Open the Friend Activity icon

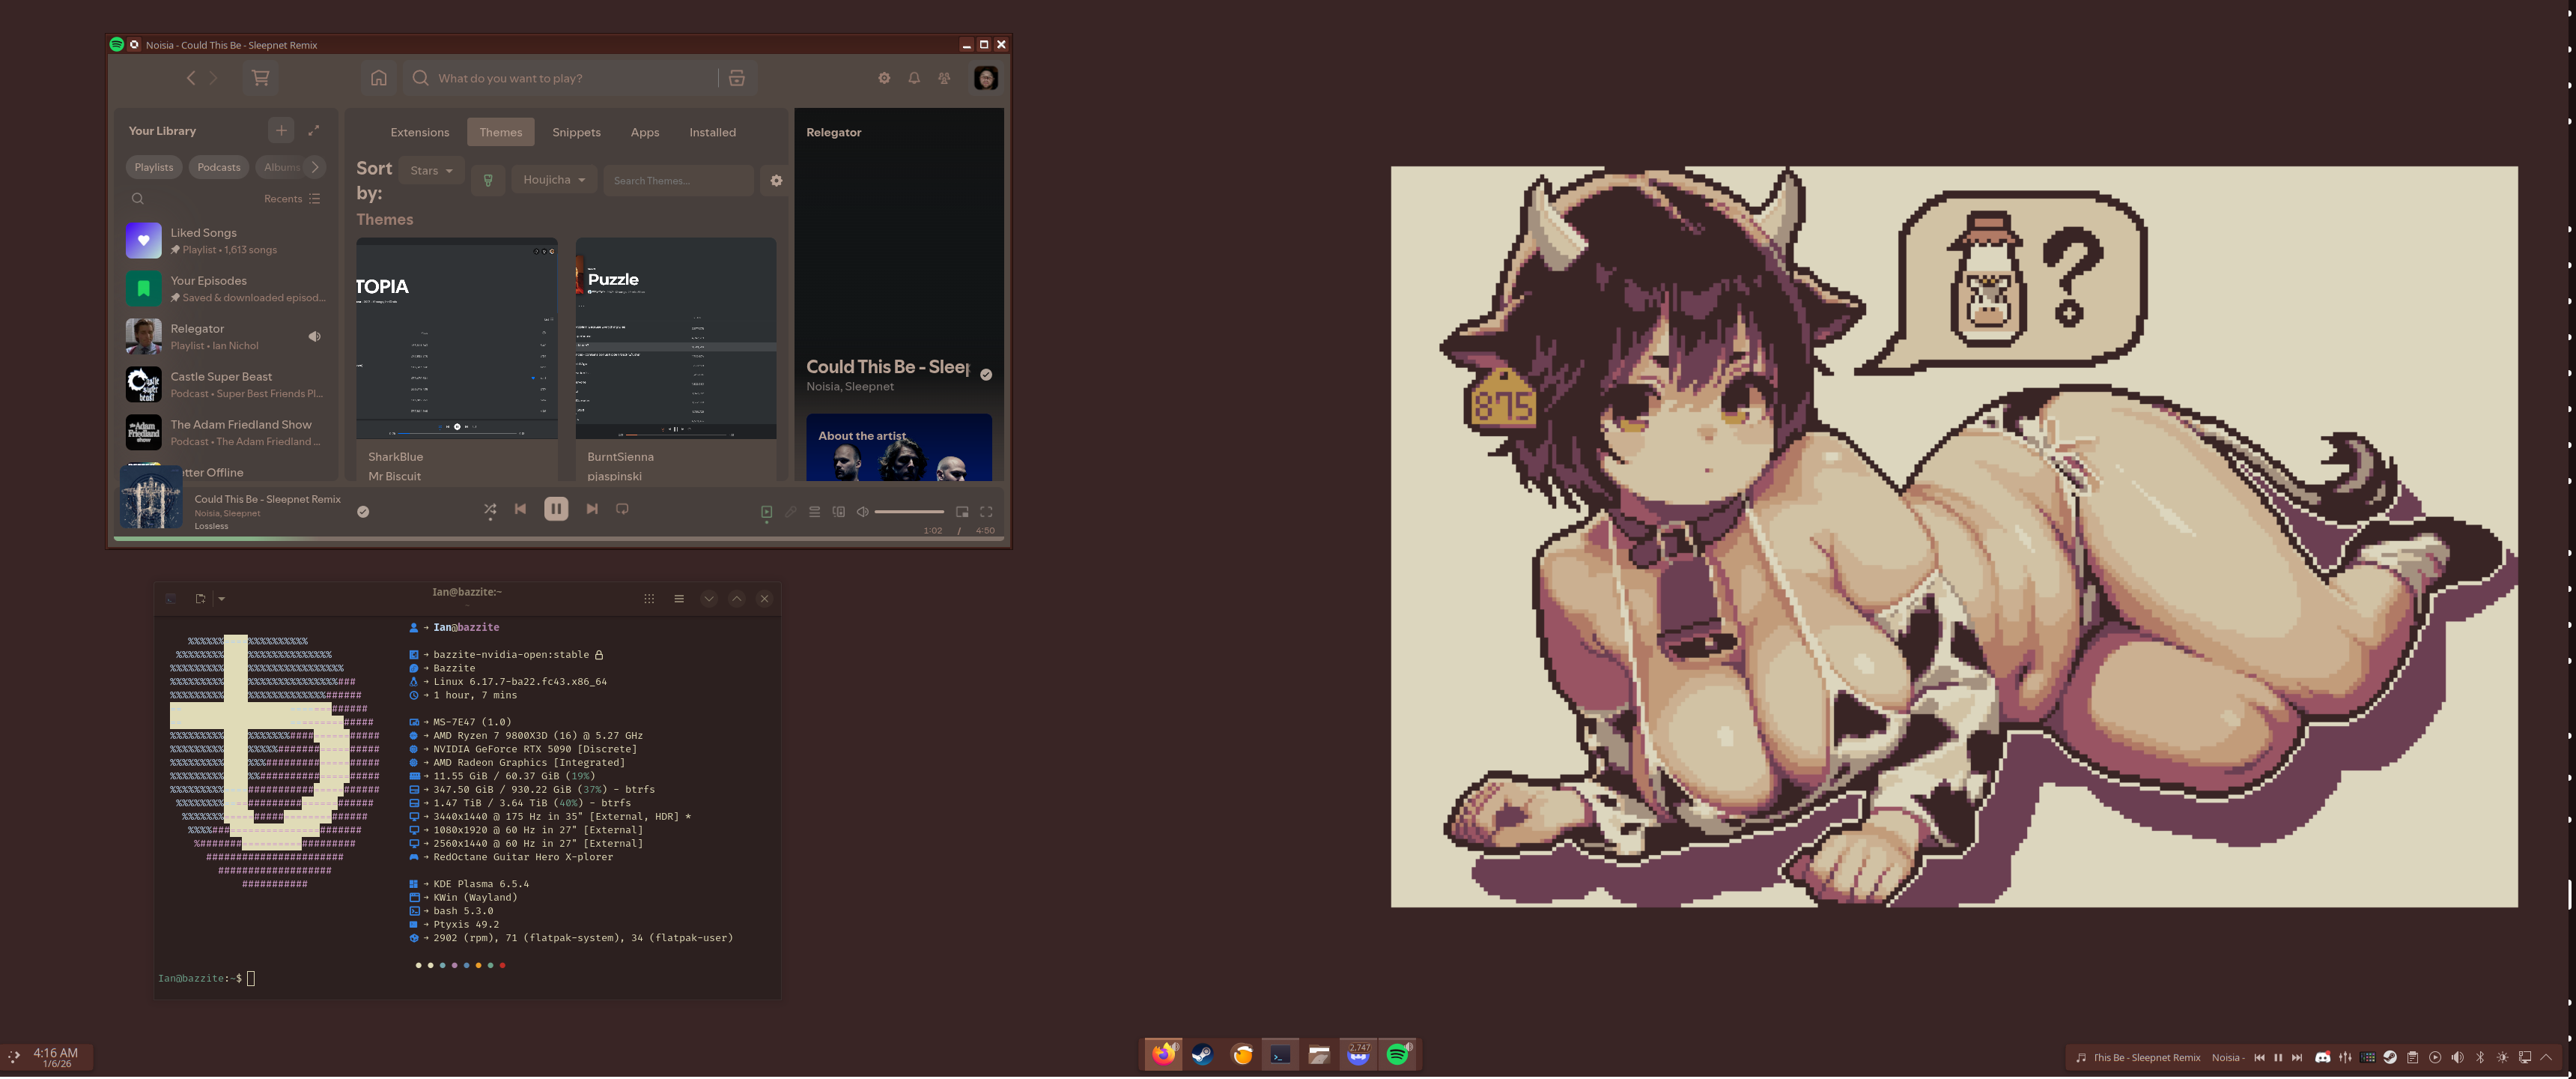pyautogui.click(x=944, y=78)
